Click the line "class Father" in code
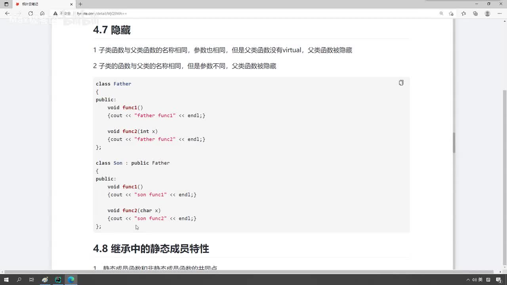This screenshot has width=507, height=285. pos(113,84)
